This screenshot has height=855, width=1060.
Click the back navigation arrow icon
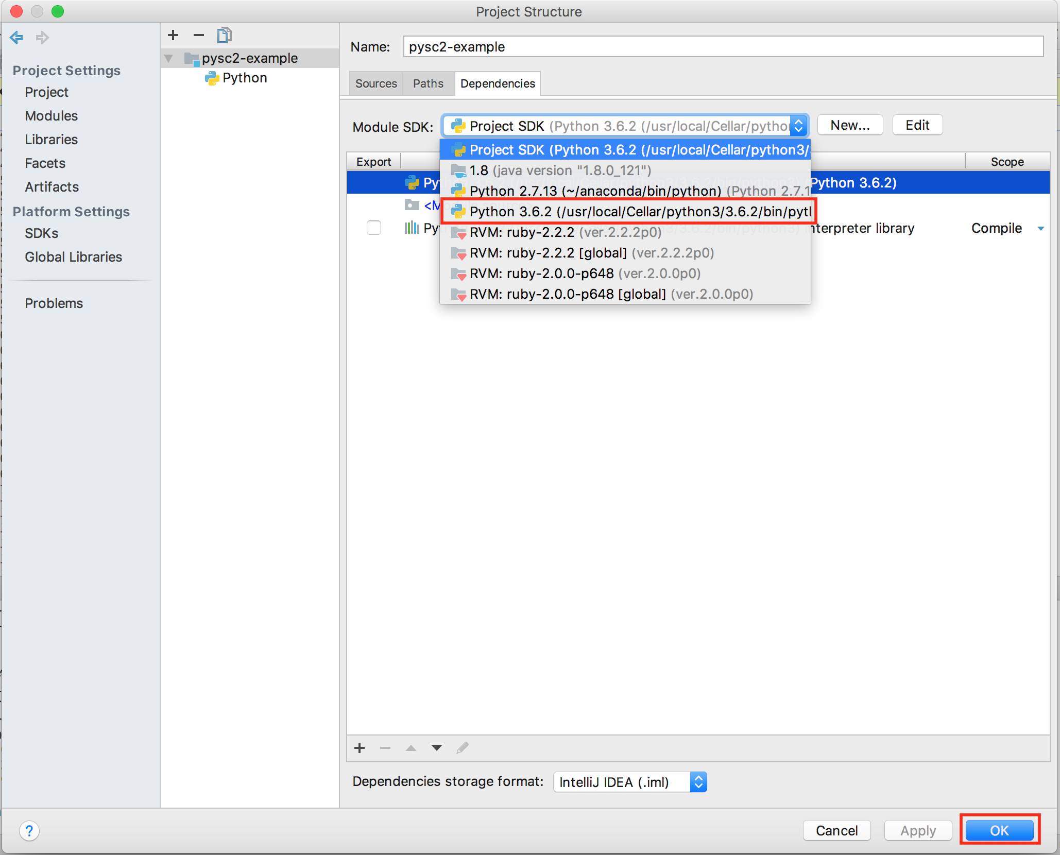(16, 38)
